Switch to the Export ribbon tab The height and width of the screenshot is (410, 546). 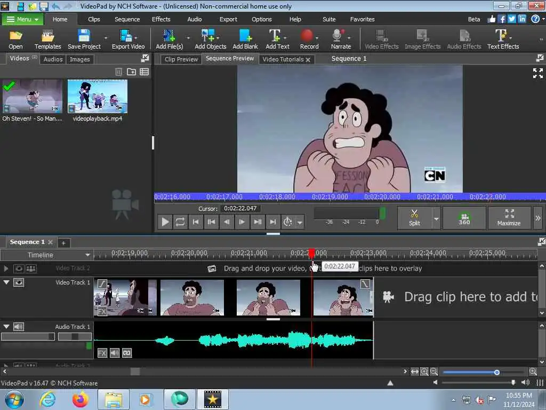point(228,19)
